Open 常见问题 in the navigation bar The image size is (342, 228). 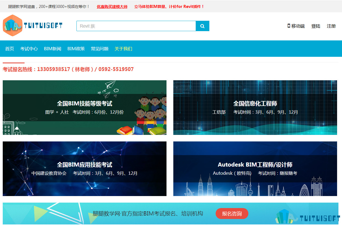click(100, 49)
